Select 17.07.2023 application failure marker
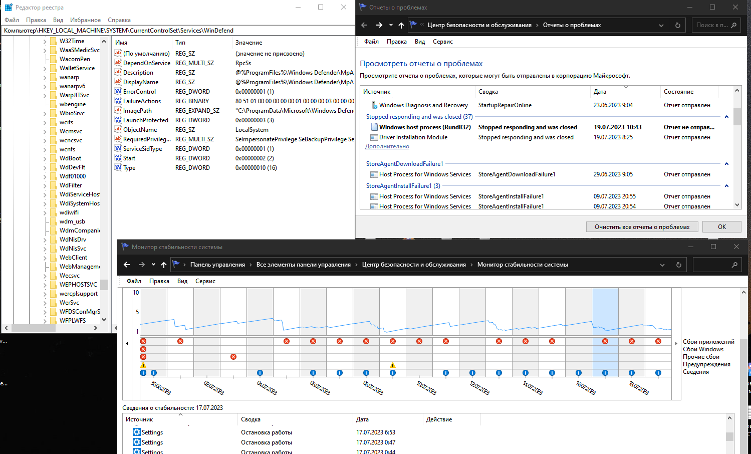The image size is (751, 454). click(x=605, y=341)
